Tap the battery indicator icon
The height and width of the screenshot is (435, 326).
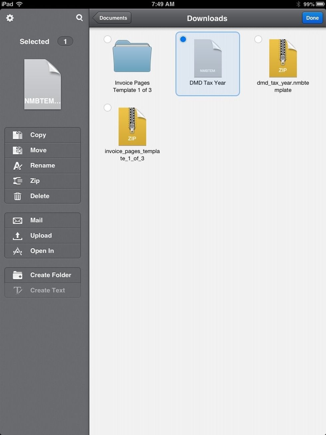[320, 4]
